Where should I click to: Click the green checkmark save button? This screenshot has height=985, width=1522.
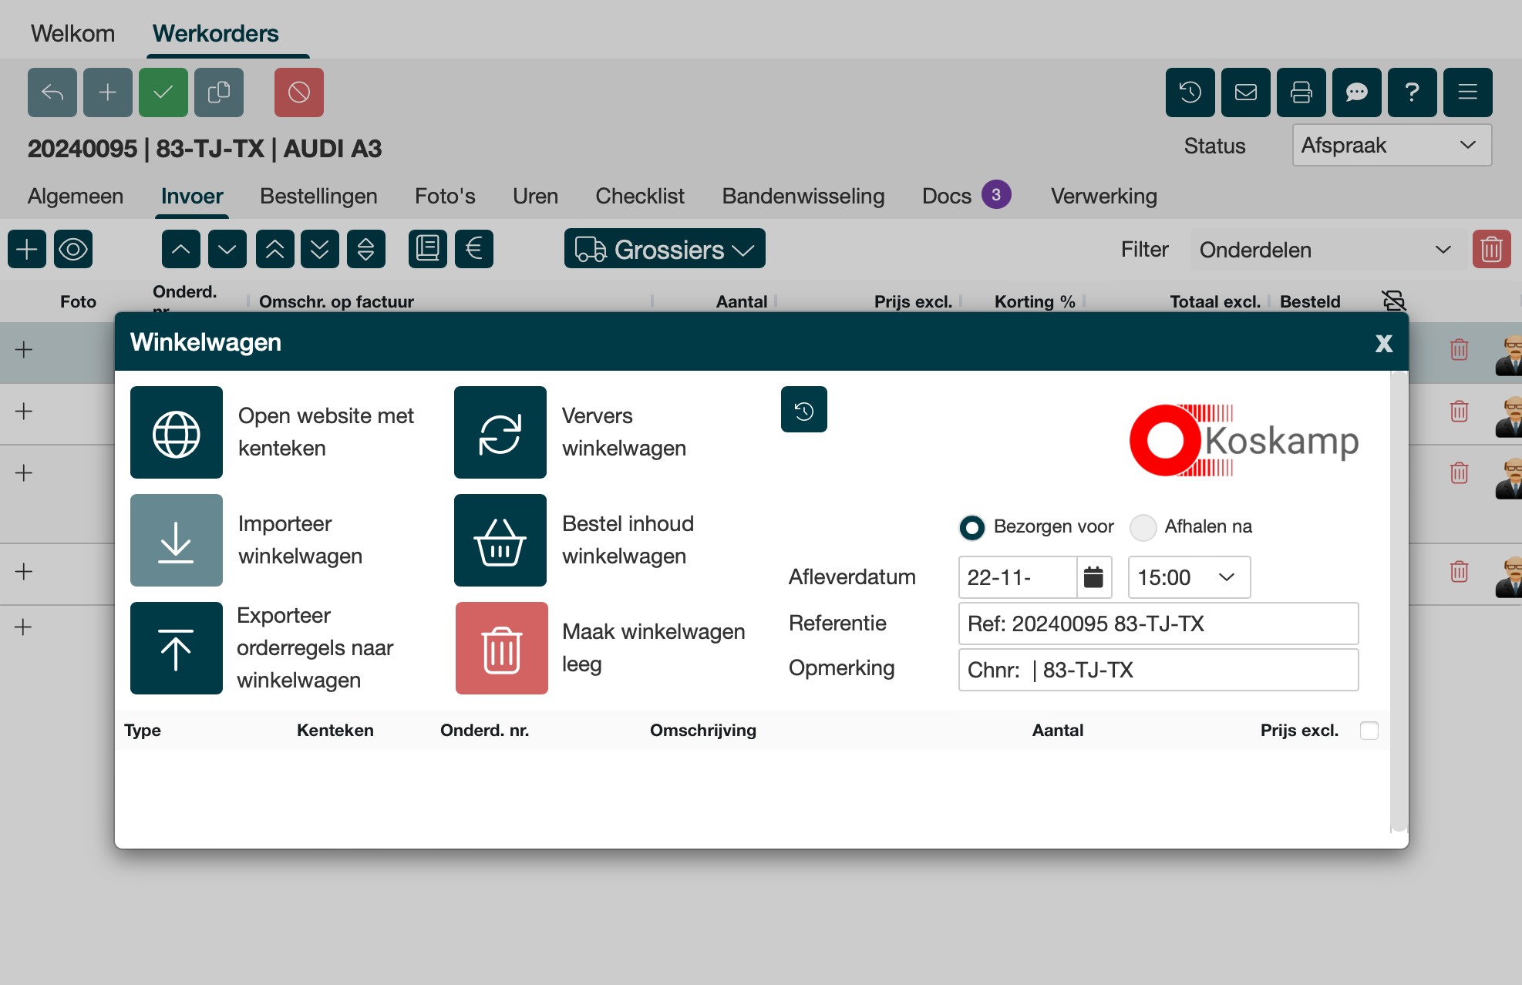163,92
